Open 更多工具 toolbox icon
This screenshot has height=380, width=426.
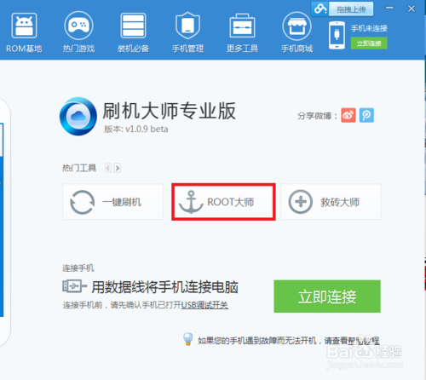tap(242, 26)
